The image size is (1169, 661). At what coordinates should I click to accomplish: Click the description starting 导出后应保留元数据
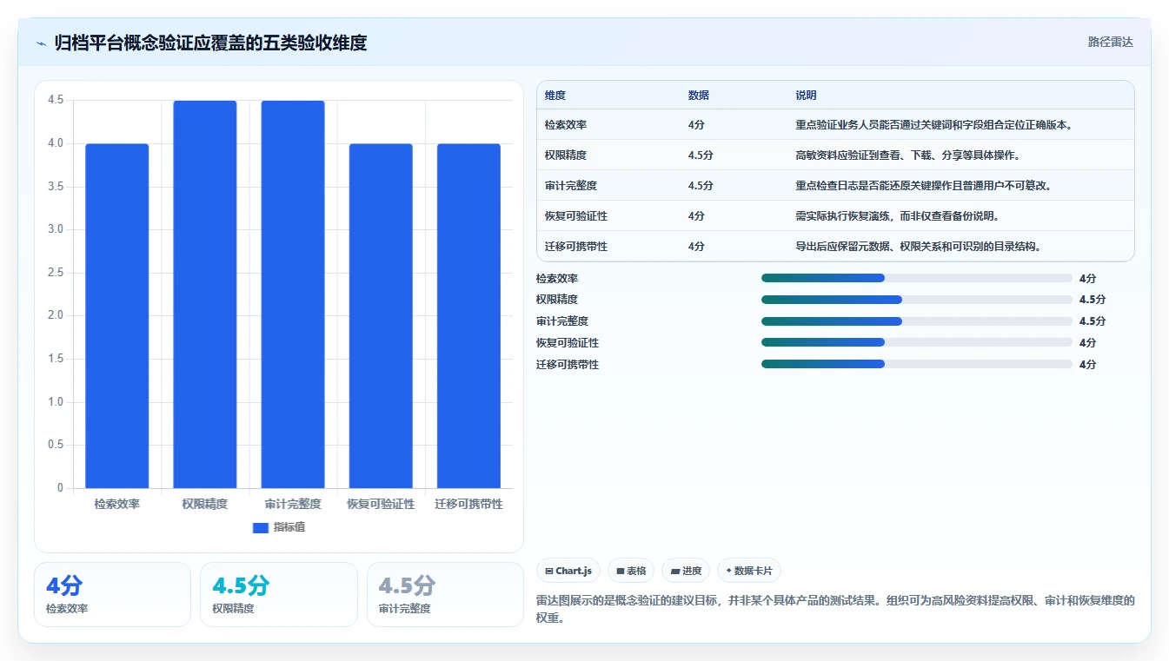[919, 246]
